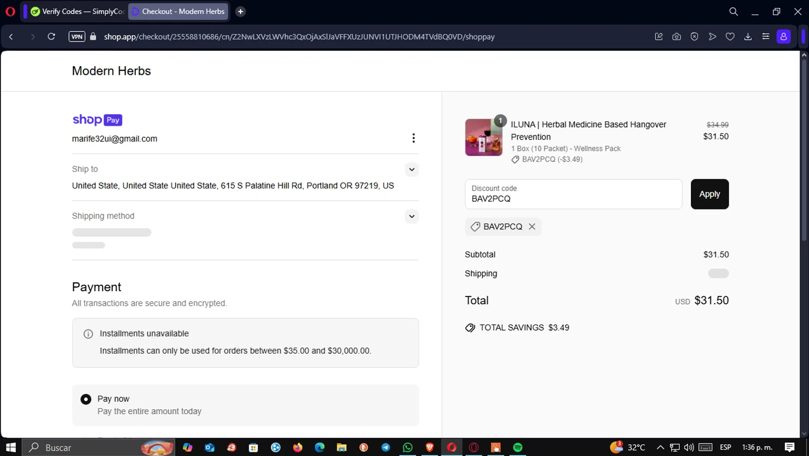Image resolution: width=809 pixels, height=456 pixels.
Task: Click the scrollbar down arrow
Action: click(804, 433)
